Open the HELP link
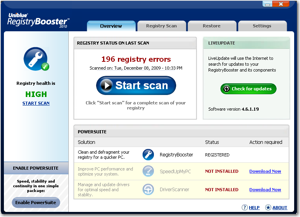 pyautogui.click(x=254, y=208)
